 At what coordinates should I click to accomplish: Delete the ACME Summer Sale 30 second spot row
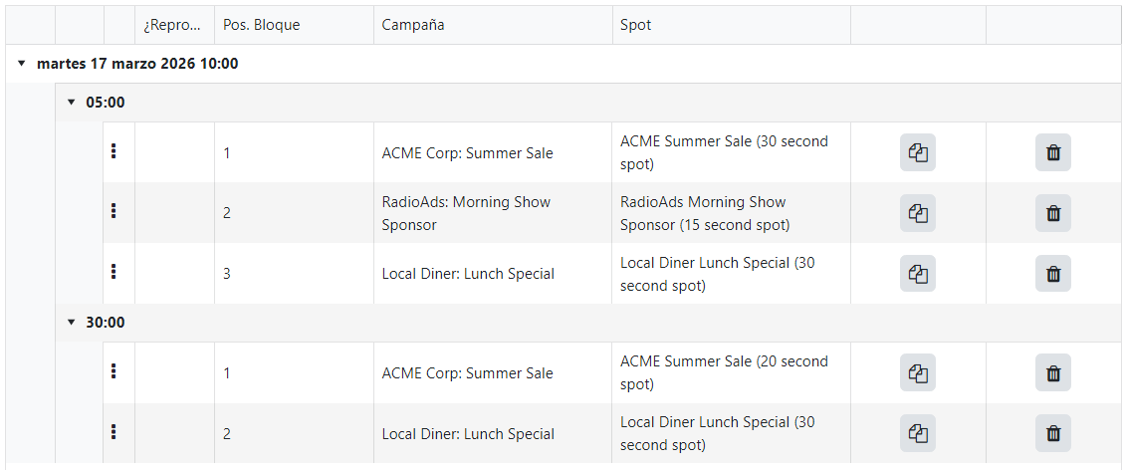1052,152
